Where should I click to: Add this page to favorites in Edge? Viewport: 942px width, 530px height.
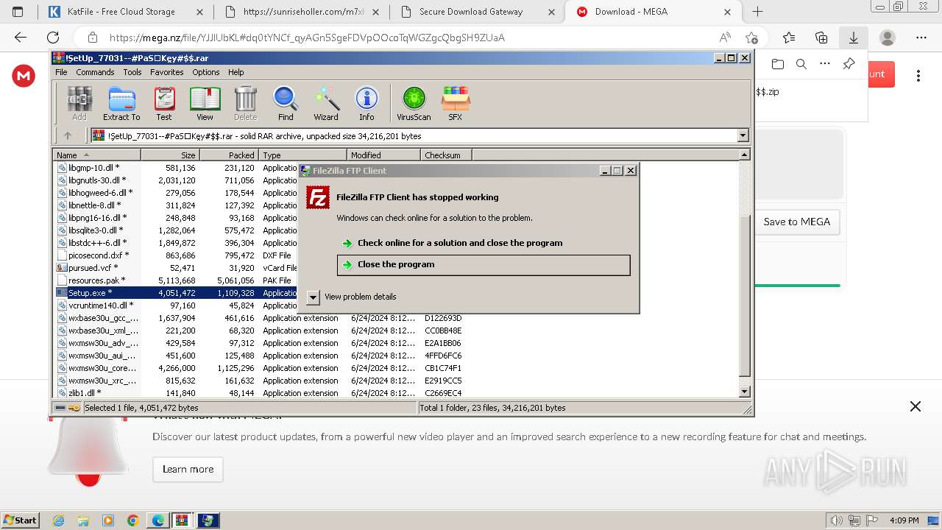click(751, 38)
